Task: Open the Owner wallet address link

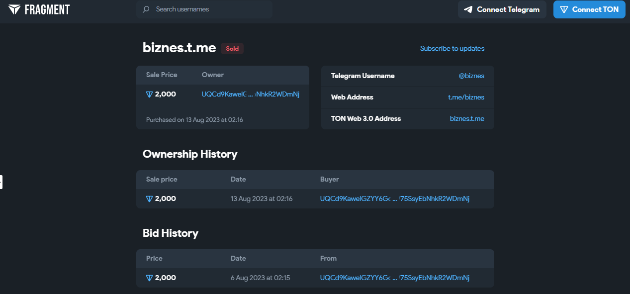Action: click(x=250, y=95)
